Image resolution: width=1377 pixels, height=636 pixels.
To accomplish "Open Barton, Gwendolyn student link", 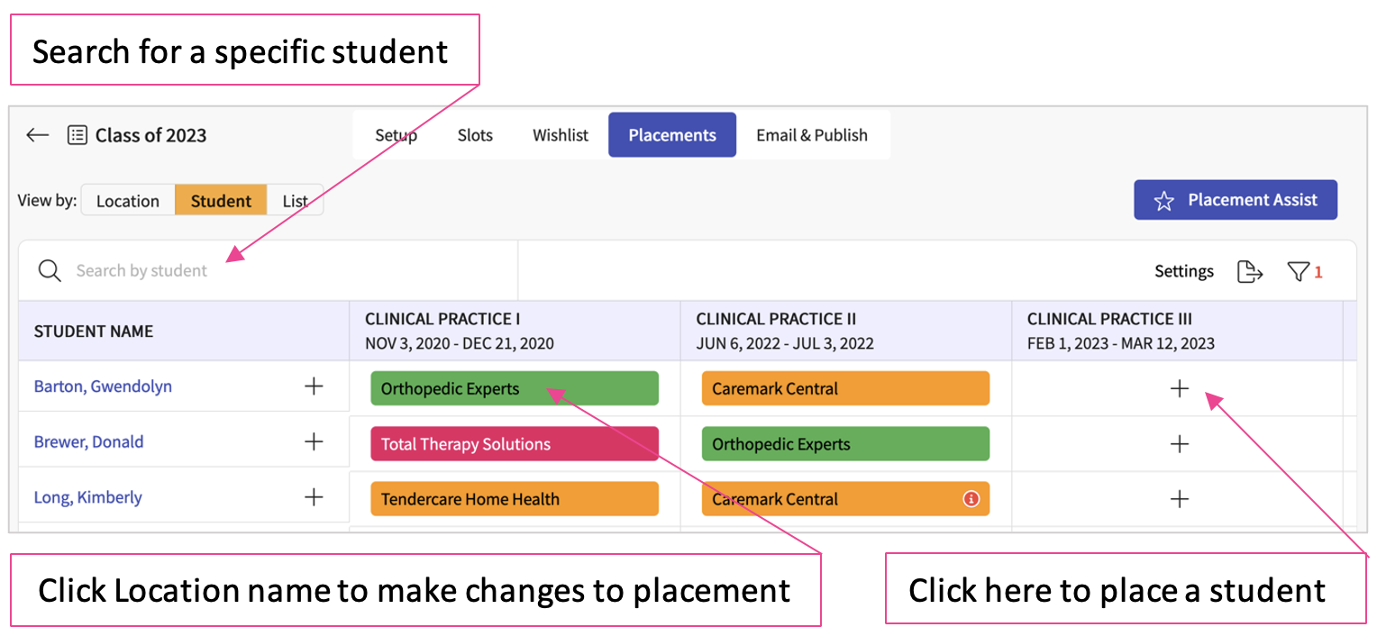I will click(x=103, y=386).
